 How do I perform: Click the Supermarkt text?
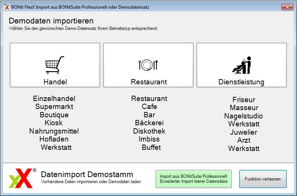tap(54, 107)
